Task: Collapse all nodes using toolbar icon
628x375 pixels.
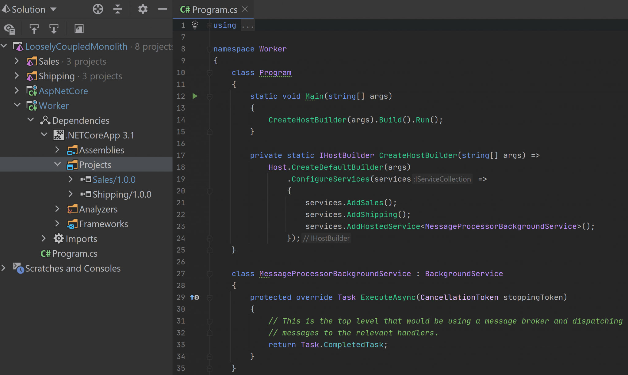Action: [117, 9]
